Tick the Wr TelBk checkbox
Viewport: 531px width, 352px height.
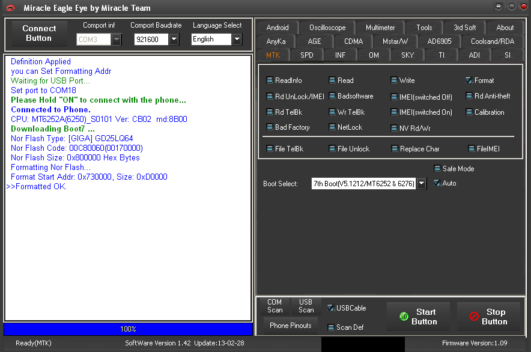coord(332,112)
